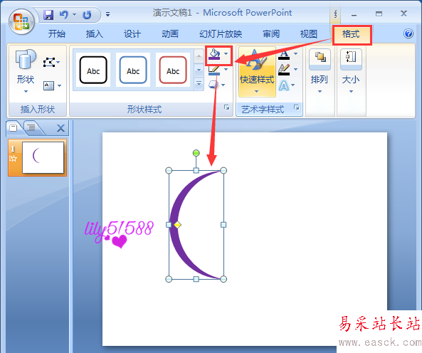This screenshot has width=422, height=353.
Task: Click the shape styles gallery down arrow
Action: 199,70
